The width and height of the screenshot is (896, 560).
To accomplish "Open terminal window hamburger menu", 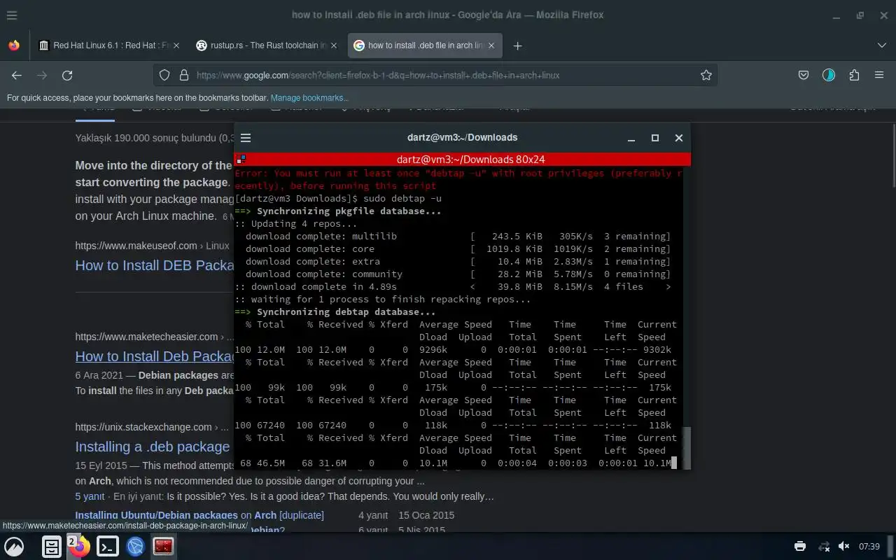I will (246, 138).
